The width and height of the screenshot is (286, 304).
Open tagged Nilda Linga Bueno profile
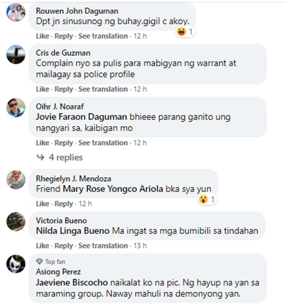pos(73,231)
